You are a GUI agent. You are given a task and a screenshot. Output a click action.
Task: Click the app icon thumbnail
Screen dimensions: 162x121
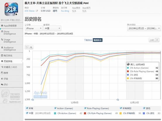pos(11,9)
